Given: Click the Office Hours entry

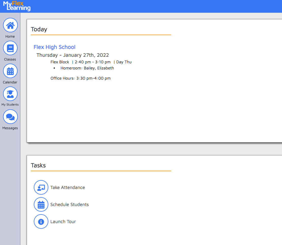Looking at the screenshot, I should [80, 78].
